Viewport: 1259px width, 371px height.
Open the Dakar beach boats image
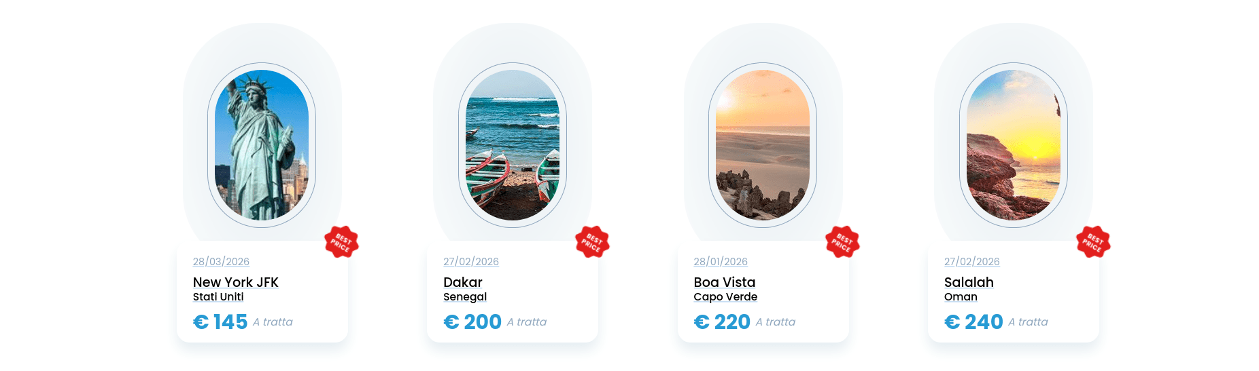pyautogui.click(x=513, y=145)
